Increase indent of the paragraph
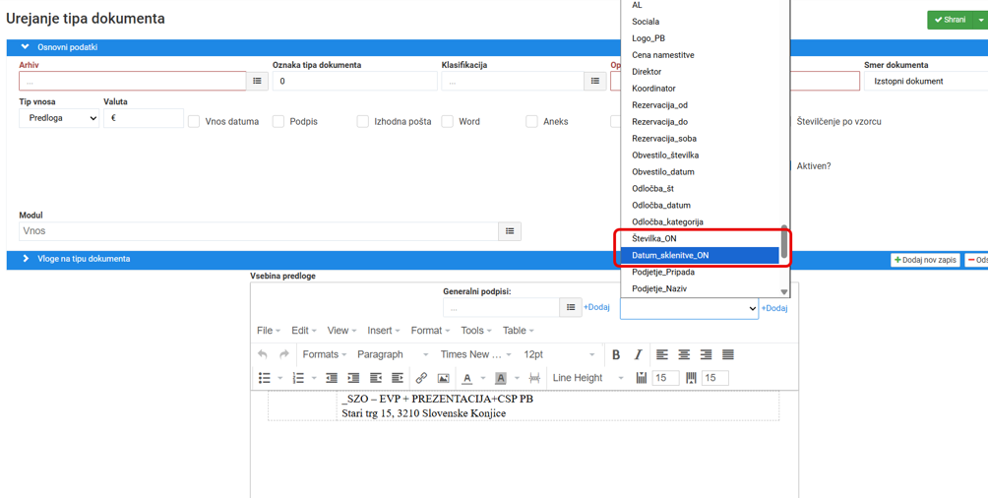 (x=353, y=378)
